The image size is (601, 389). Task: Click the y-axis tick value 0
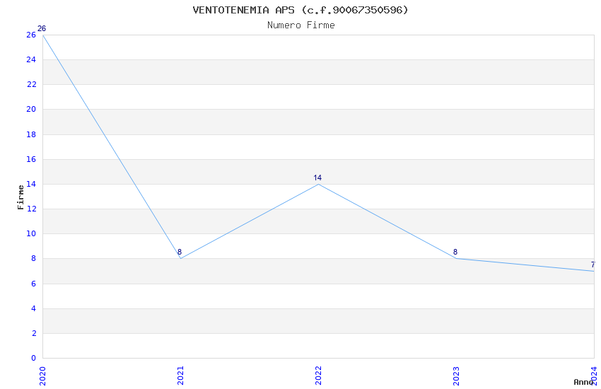(x=33, y=358)
